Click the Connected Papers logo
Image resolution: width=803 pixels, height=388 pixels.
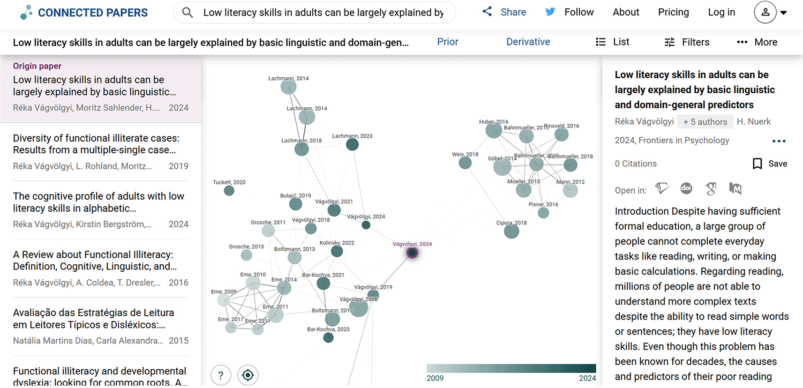(x=84, y=13)
